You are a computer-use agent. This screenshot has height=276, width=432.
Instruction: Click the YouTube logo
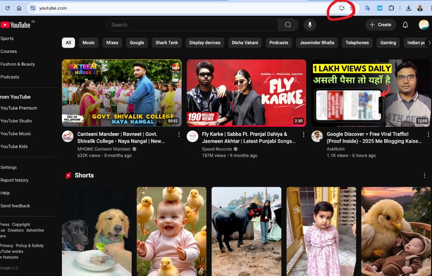(15, 25)
